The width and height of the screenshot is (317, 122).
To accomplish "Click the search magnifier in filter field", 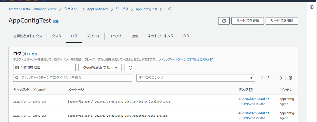I will point(17,78).
